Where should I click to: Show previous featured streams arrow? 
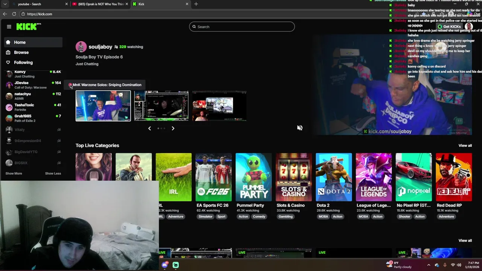click(x=149, y=128)
